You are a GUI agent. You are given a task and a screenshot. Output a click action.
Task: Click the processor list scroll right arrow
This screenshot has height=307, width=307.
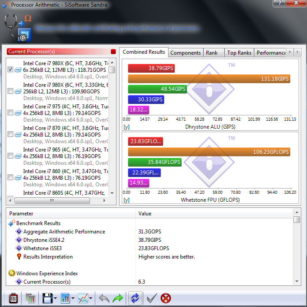pos(104,200)
